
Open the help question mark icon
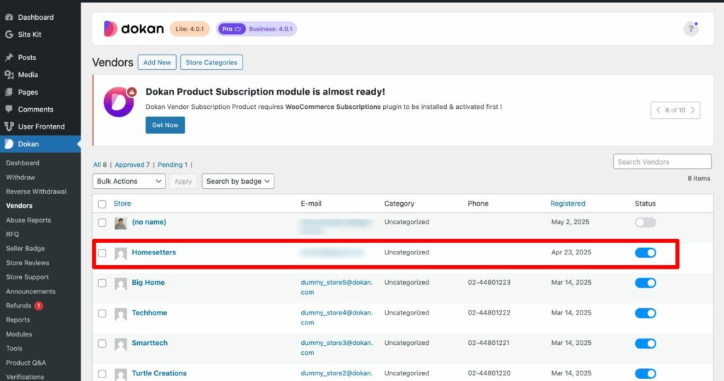pyautogui.click(x=691, y=29)
